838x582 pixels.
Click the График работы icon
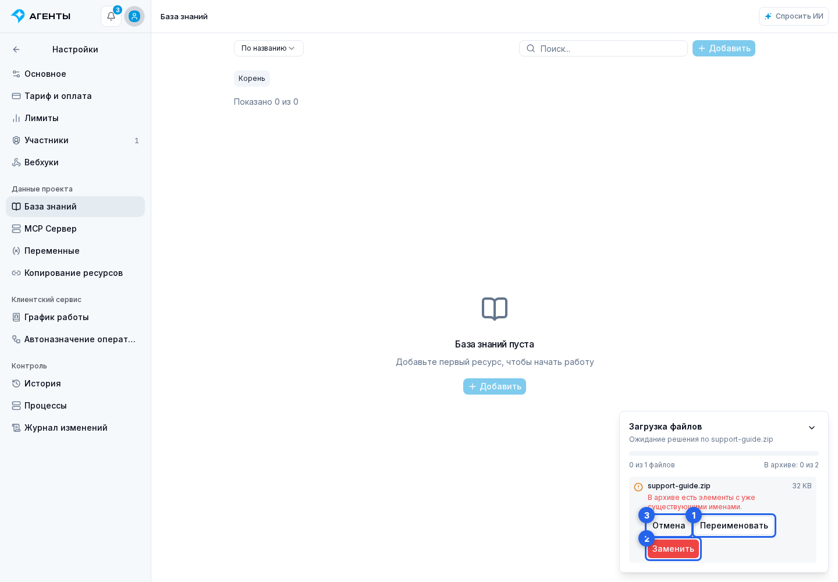[16, 317]
